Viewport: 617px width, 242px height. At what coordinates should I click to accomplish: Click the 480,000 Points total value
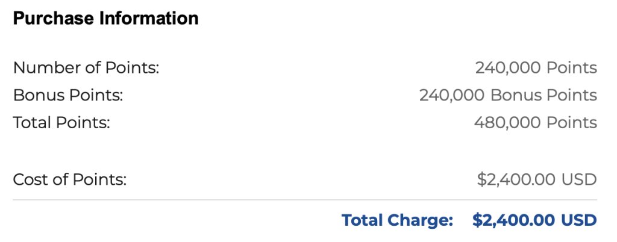pyautogui.click(x=536, y=123)
